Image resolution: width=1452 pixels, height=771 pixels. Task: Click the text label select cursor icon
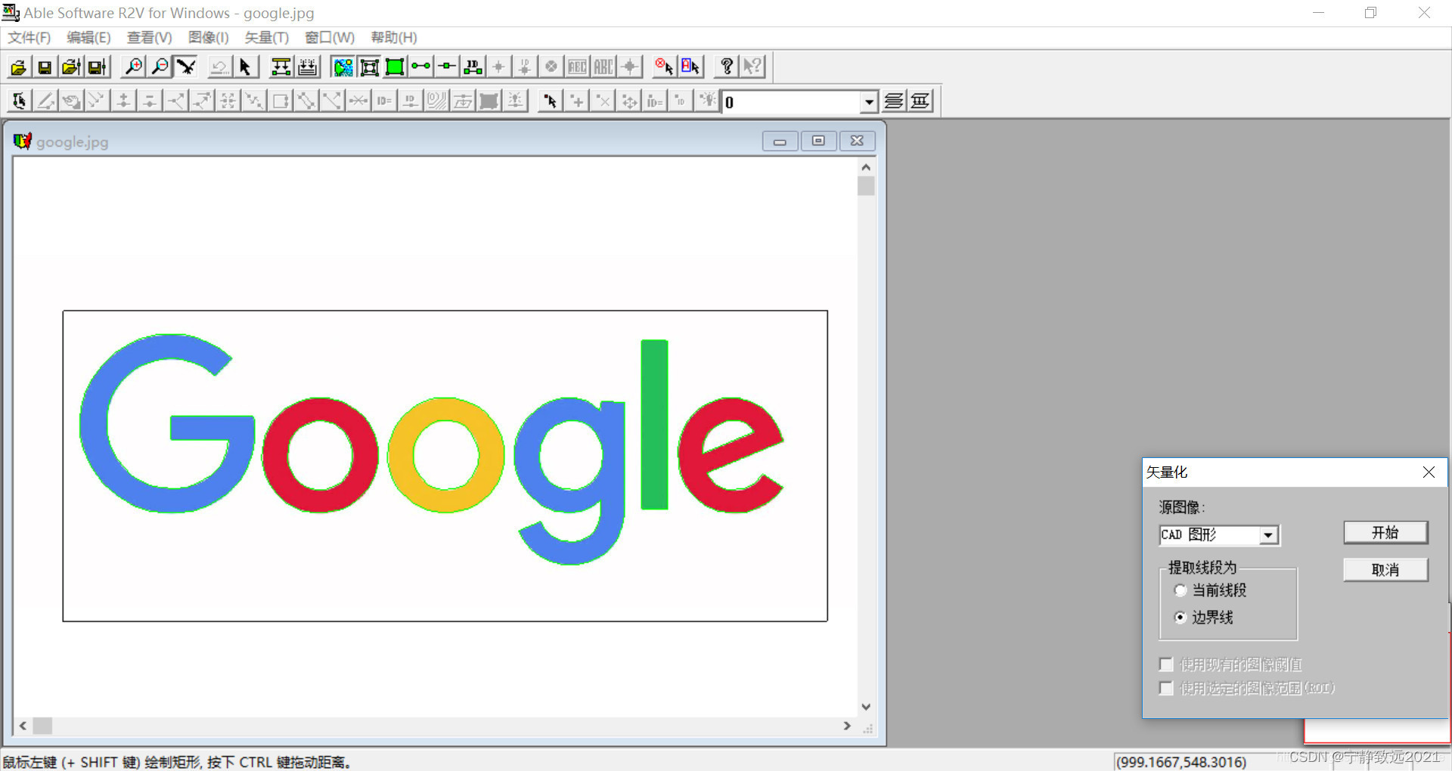pos(690,67)
